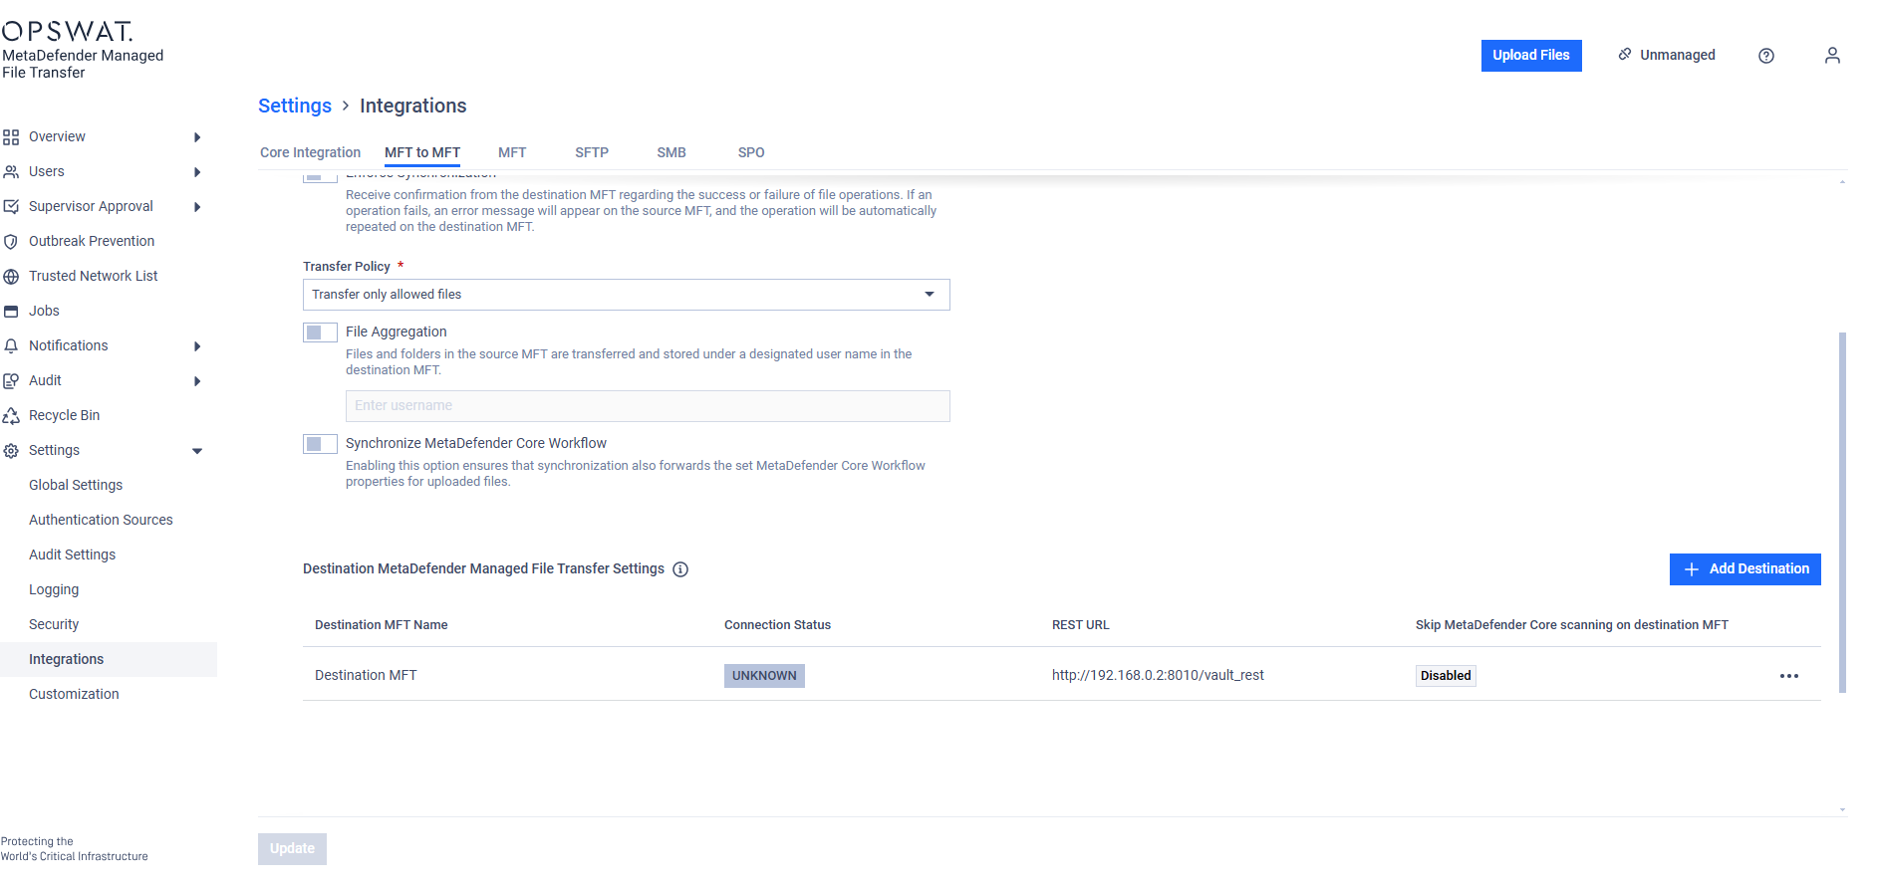This screenshot has height=886, width=1877.
Task: Collapse the Settings submenu arrow
Action: point(197,451)
